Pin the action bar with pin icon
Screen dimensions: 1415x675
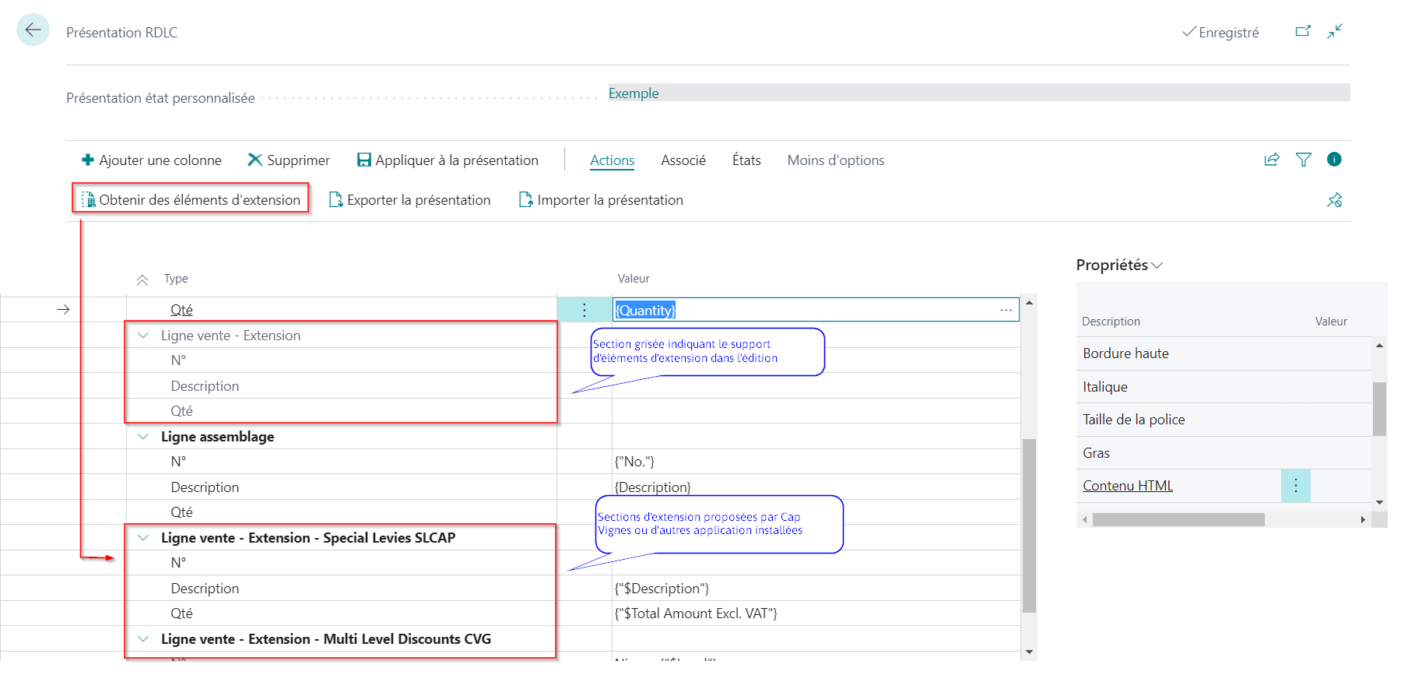pos(1335,200)
